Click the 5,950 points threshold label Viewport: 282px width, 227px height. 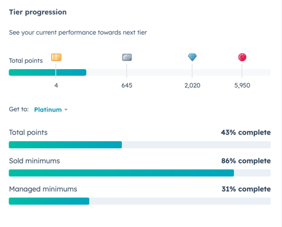click(242, 85)
